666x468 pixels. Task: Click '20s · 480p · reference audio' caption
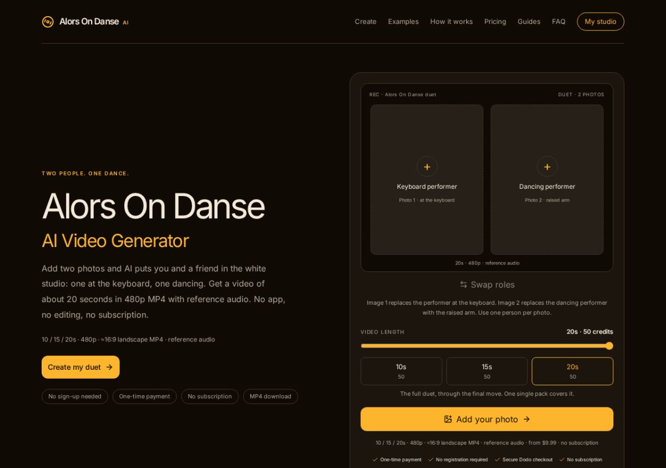coord(487,263)
